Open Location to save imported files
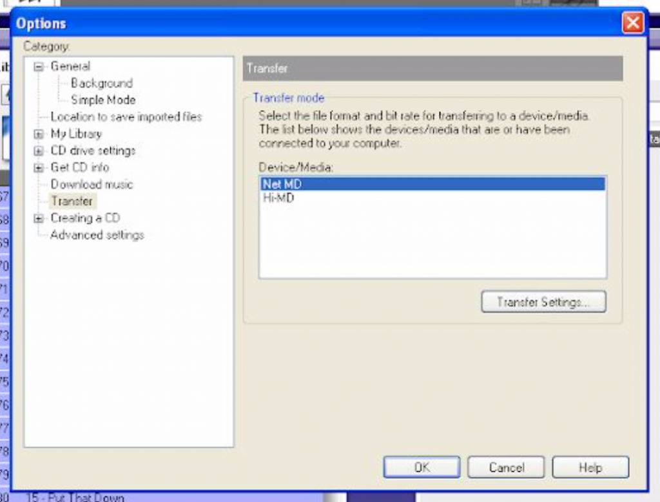The image size is (660, 502). pos(126,116)
